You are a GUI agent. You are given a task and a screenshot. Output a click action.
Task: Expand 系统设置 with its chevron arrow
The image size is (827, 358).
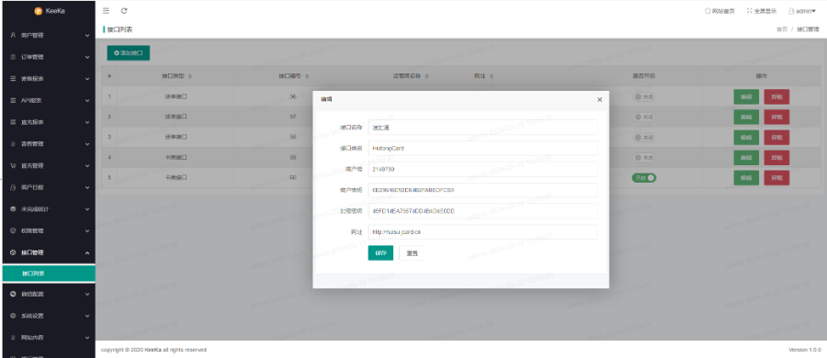pos(87,316)
